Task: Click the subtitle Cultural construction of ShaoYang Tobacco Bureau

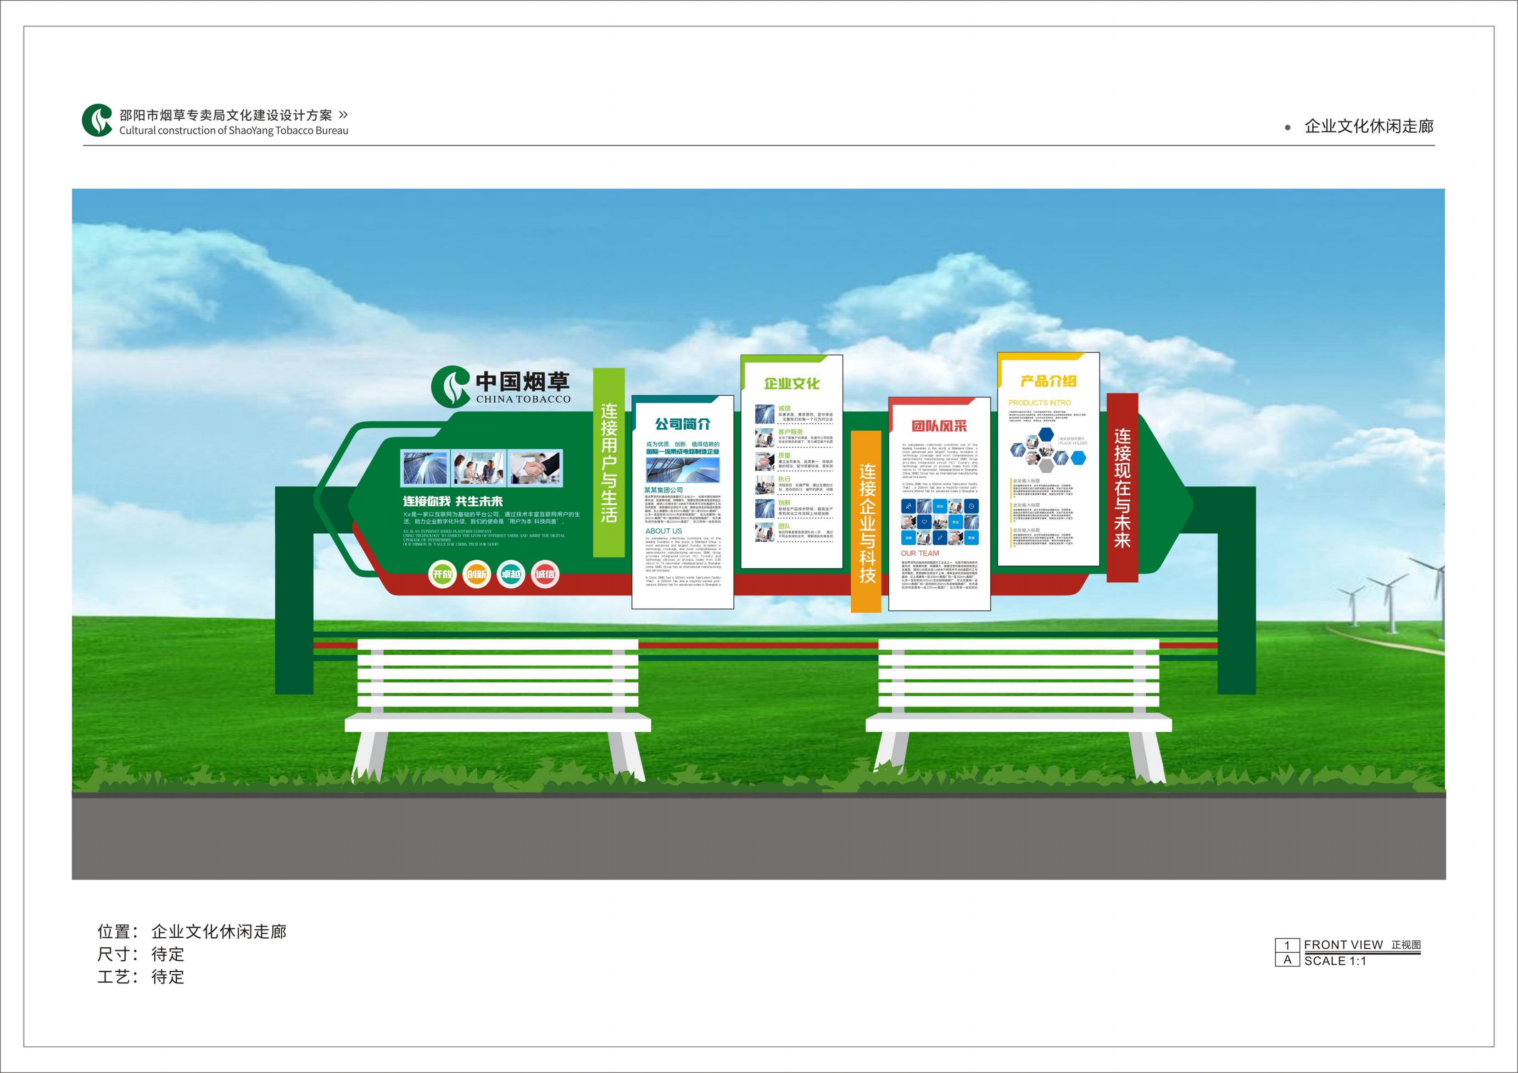Action: (234, 130)
